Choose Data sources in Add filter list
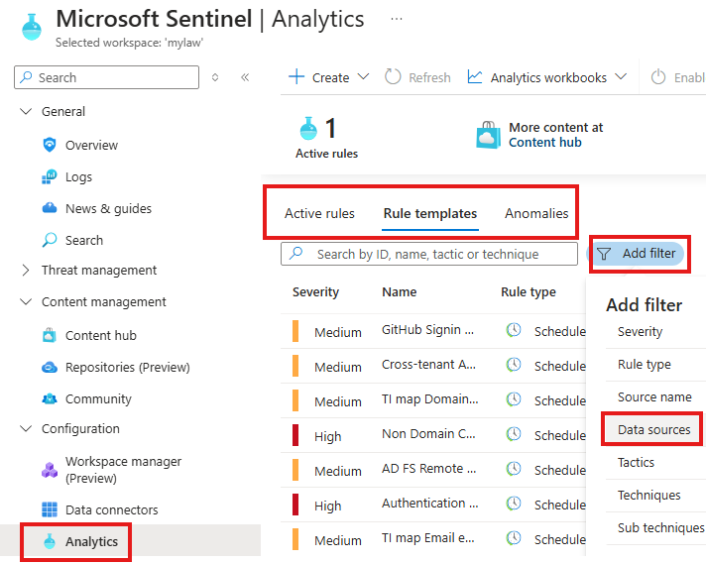Viewport: 706px width, 563px height. coord(653,429)
